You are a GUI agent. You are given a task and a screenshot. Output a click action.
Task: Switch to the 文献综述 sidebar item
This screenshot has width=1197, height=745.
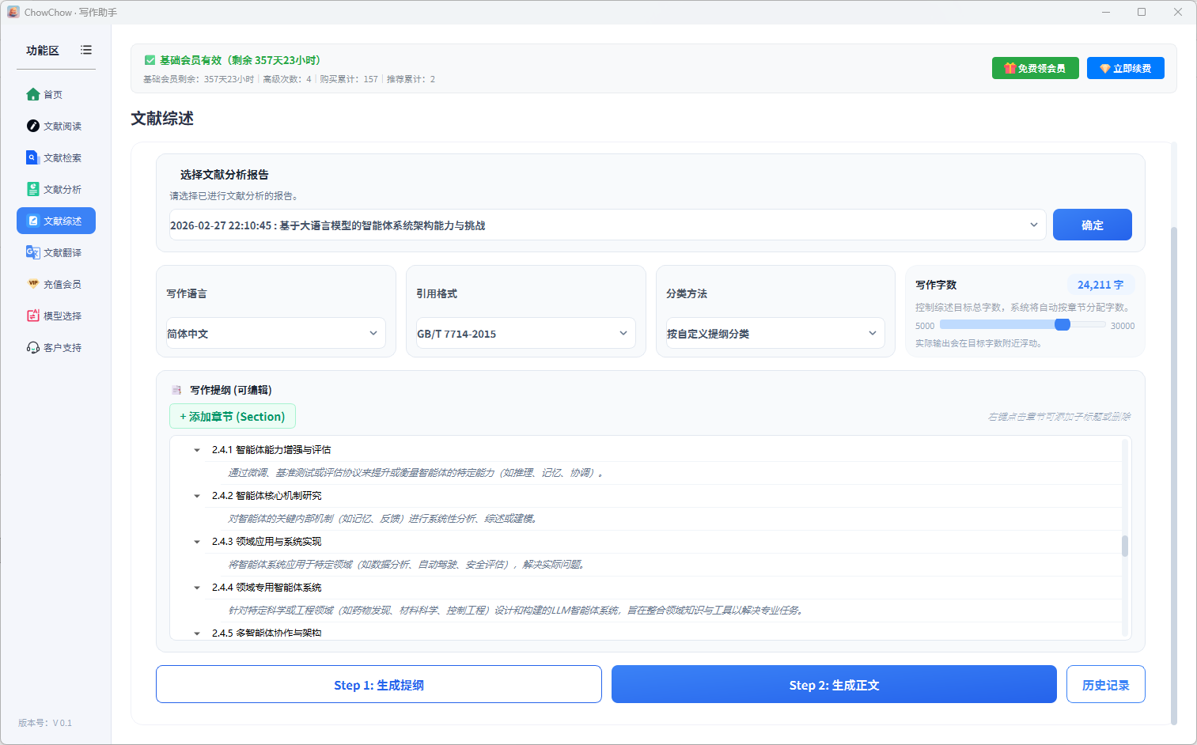click(56, 221)
